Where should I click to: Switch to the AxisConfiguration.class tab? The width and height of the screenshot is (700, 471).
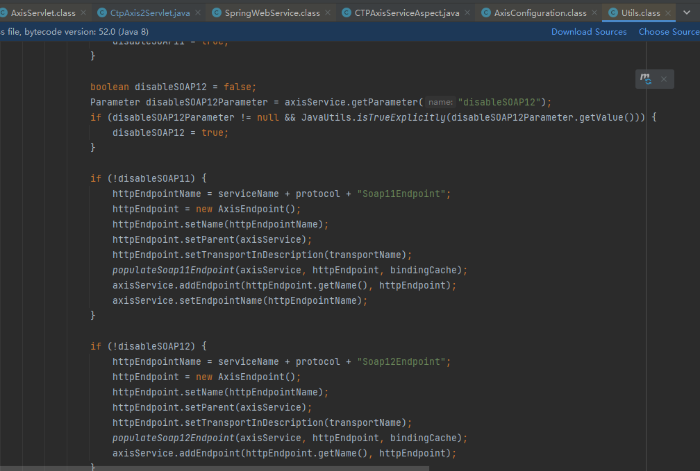(540, 12)
